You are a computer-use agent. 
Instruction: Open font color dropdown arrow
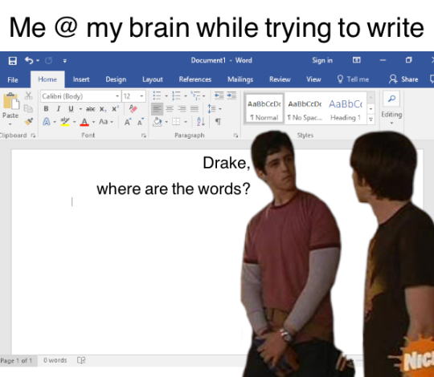(x=93, y=122)
